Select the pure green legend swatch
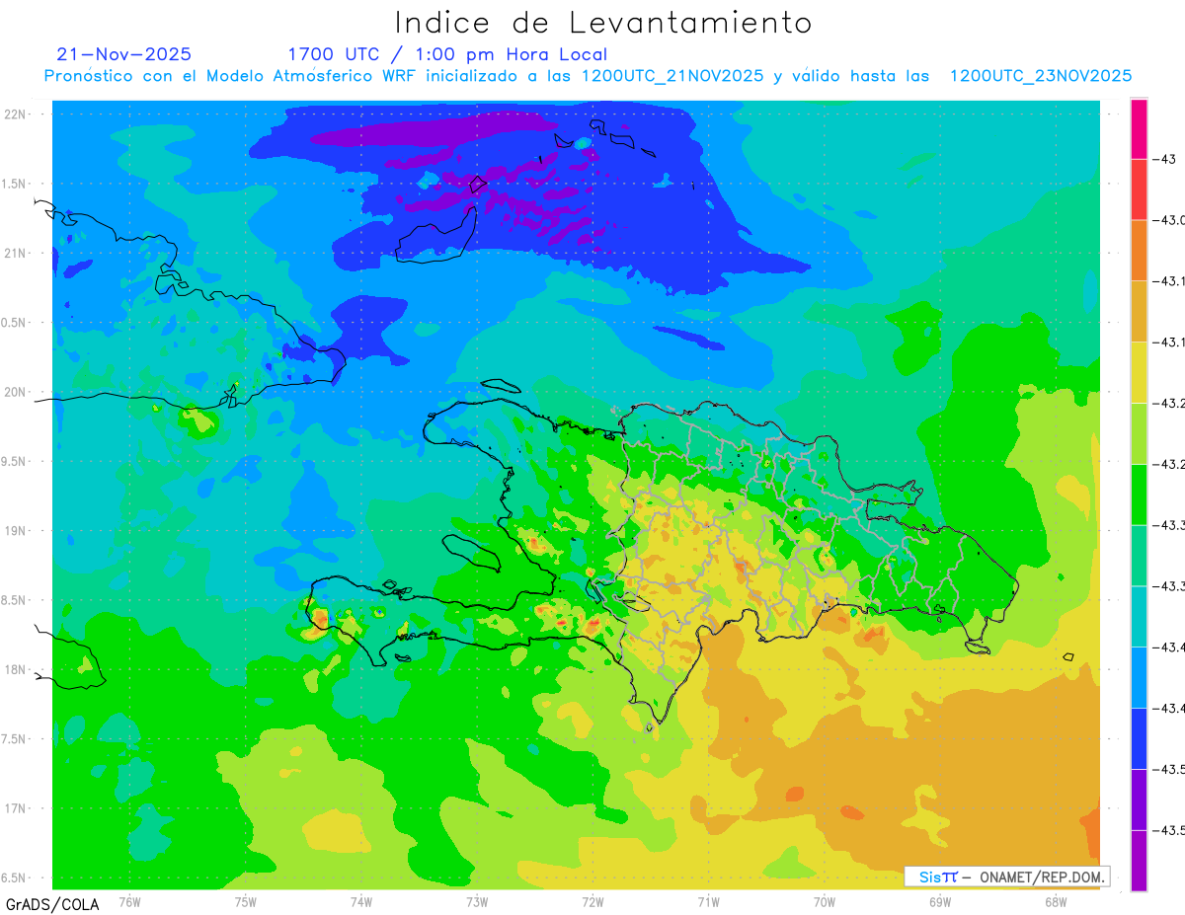Viewport: 1185px width, 915px height. coord(1139,495)
